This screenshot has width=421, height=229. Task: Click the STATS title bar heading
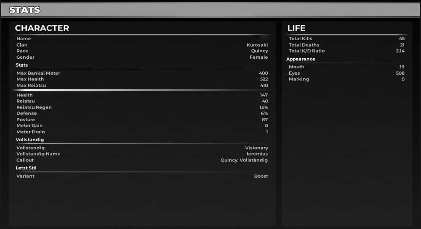tap(25, 10)
